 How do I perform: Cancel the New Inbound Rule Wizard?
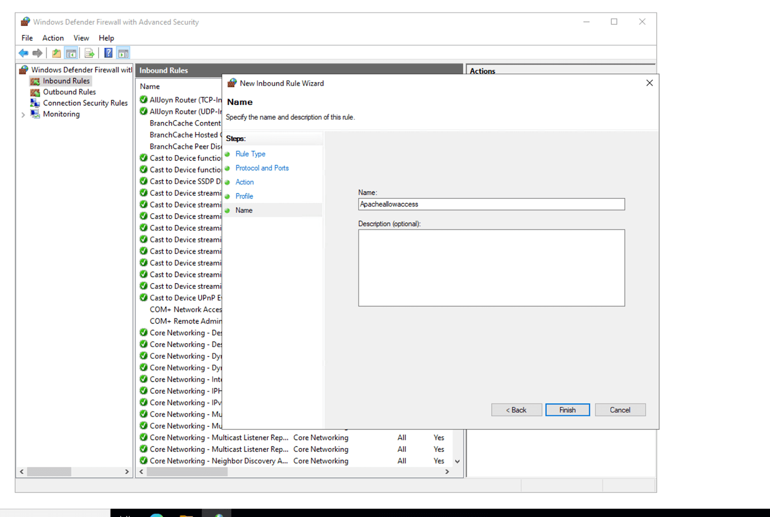pos(620,410)
